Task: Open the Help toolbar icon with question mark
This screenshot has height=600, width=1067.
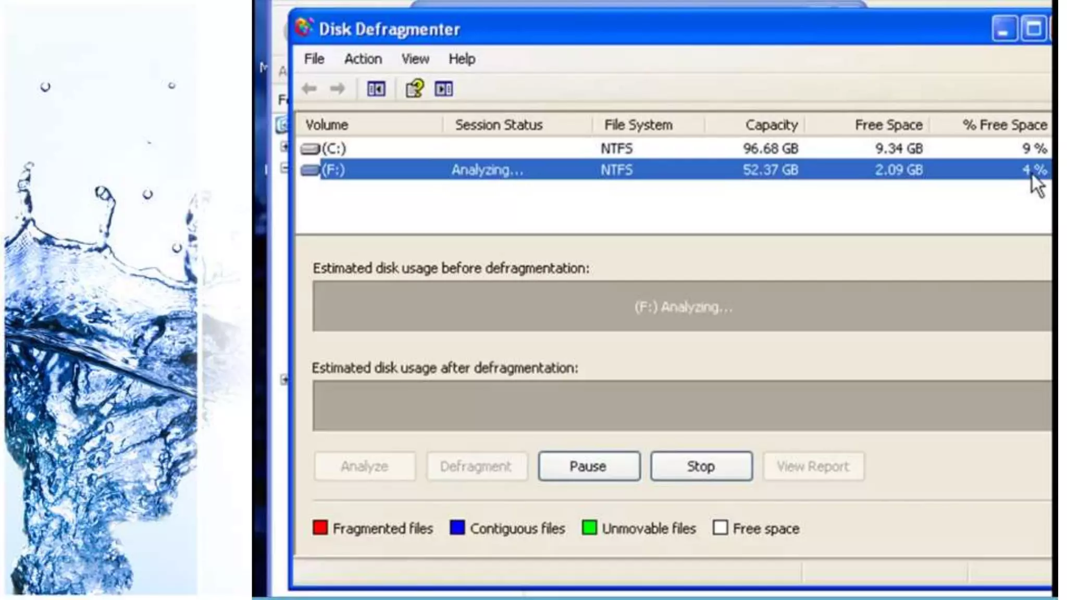Action: pos(415,89)
